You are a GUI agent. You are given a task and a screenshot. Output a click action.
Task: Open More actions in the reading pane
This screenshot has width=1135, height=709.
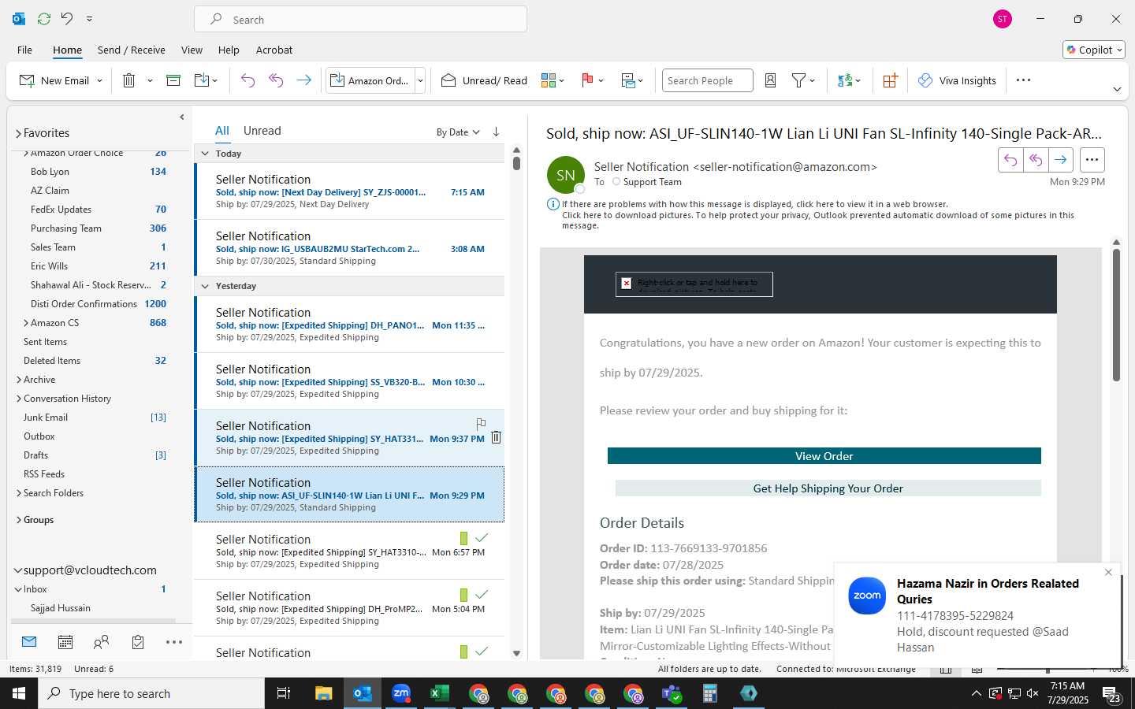pos(1092,160)
